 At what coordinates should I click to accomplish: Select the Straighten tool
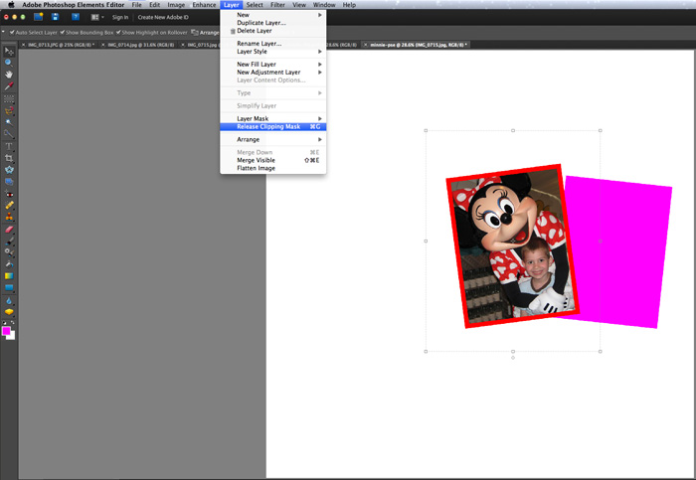click(x=9, y=182)
